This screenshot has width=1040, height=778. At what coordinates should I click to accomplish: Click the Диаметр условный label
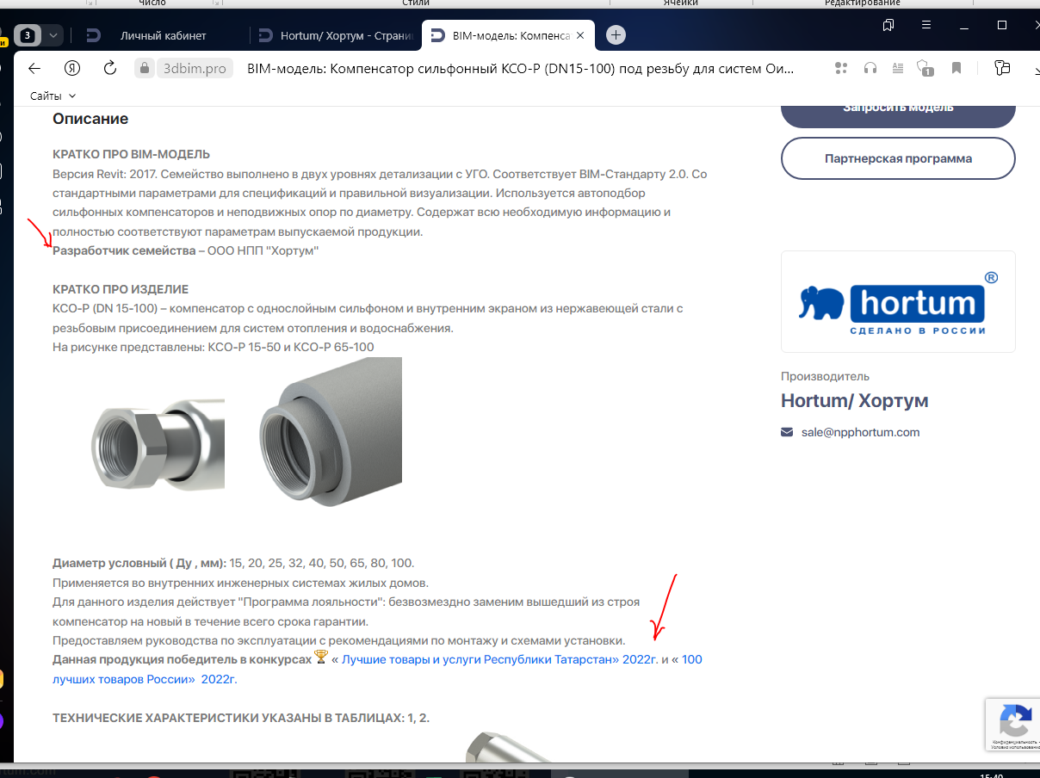(x=139, y=563)
